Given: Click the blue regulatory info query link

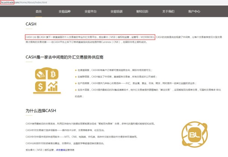Looking at the screenshot, I should (61, 150).
